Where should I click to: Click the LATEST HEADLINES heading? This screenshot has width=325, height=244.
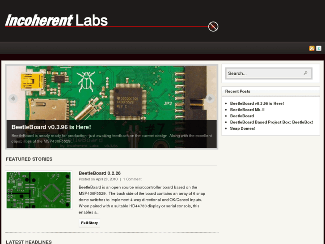click(29, 242)
